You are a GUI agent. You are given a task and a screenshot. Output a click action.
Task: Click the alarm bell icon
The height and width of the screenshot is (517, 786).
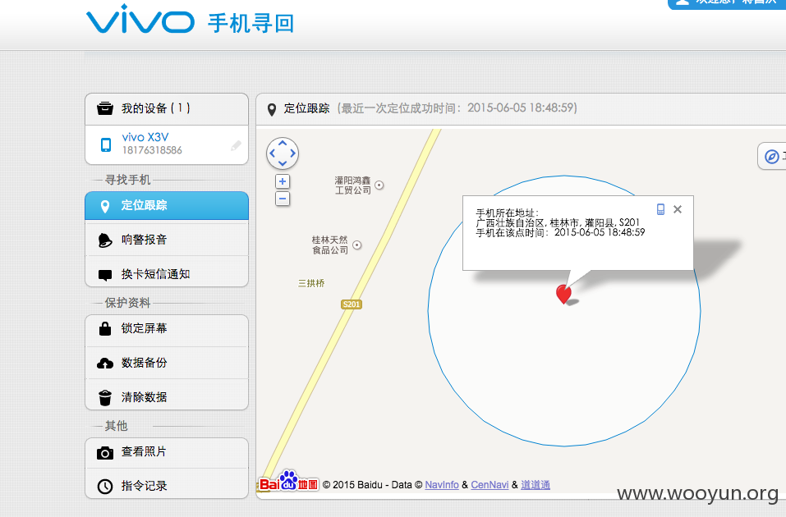click(105, 240)
